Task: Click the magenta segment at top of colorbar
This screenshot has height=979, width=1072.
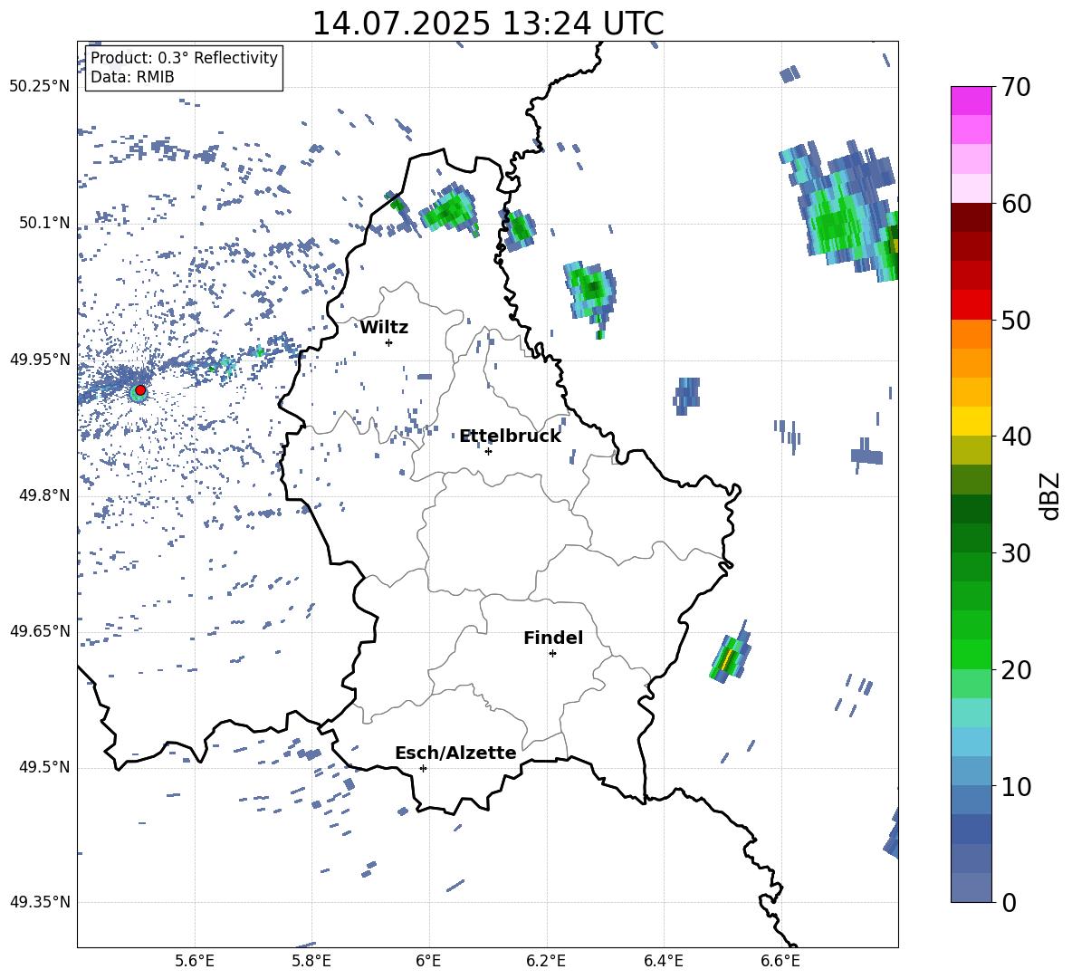Action: pyautogui.click(x=971, y=101)
